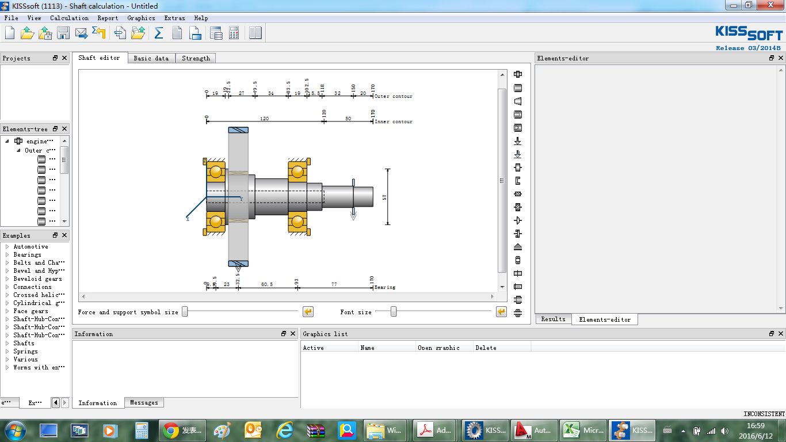Add a cylinder element from side toolbar

pyautogui.click(x=518, y=88)
